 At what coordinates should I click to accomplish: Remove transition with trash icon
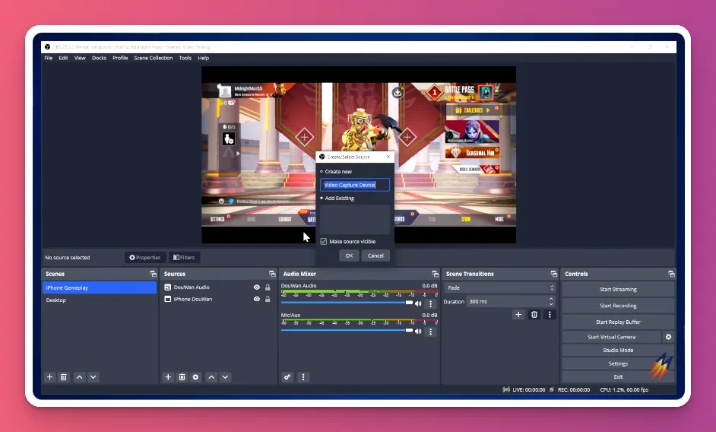click(x=534, y=315)
